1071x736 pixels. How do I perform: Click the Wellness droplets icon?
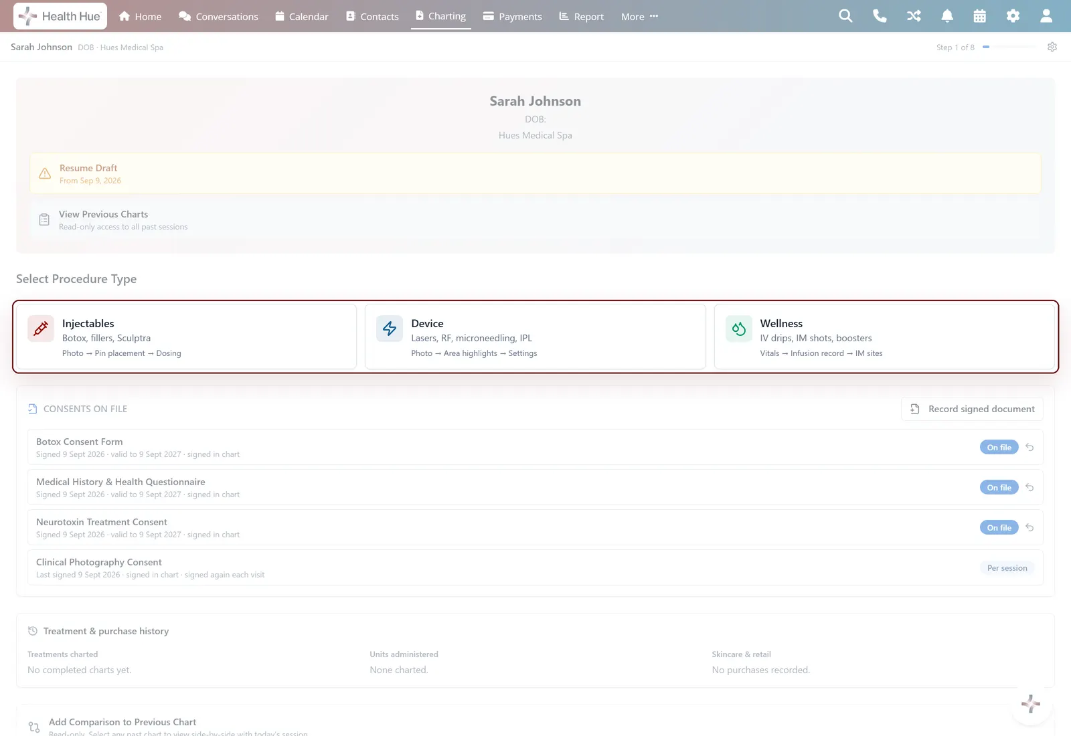pyautogui.click(x=739, y=329)
